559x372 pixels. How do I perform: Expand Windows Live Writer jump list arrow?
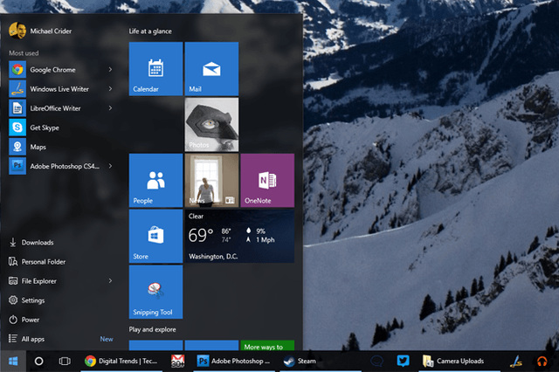[111, 89]
